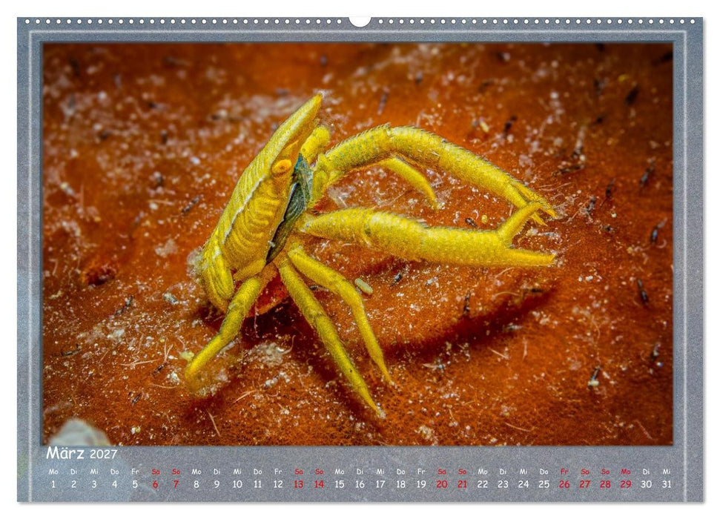Screen dimensions: 720x519
Task: Select red Sunday date 7
Action: tap(176, 484)
